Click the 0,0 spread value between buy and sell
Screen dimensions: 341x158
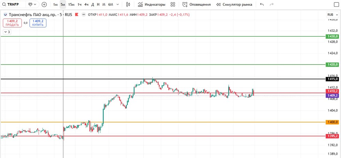point(26,23)
